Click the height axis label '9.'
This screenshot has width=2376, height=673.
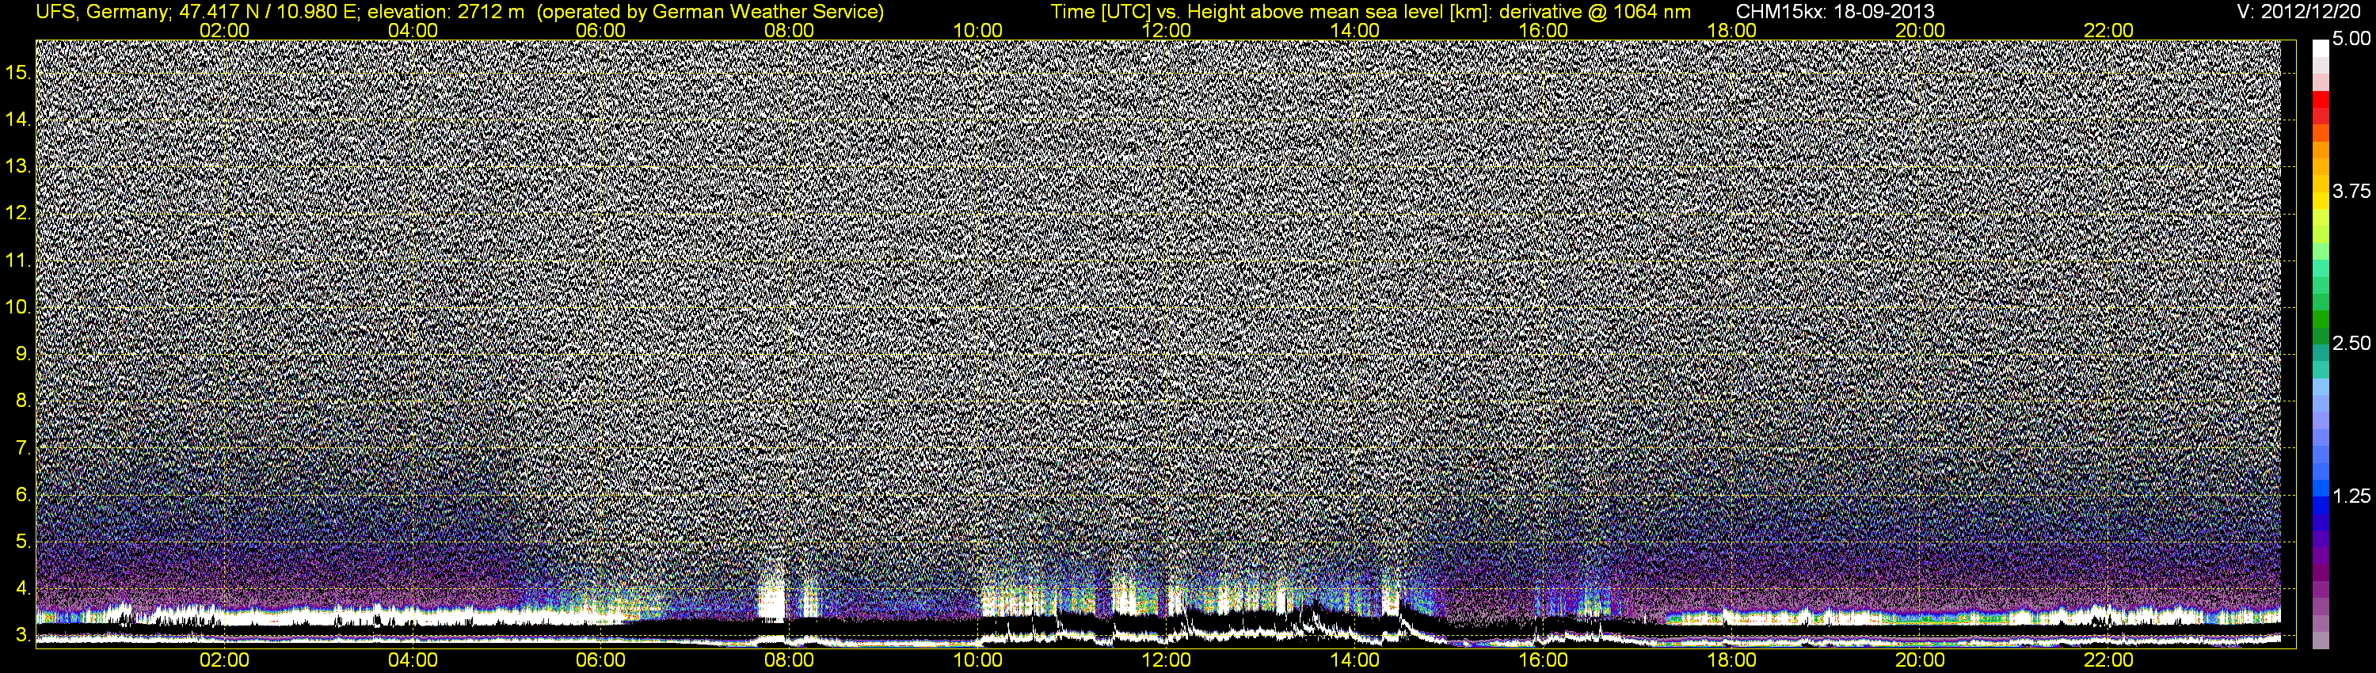click(x=23, y=354)
